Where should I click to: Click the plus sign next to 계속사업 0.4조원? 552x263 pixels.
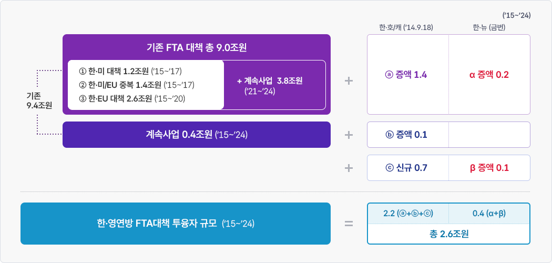348,135
